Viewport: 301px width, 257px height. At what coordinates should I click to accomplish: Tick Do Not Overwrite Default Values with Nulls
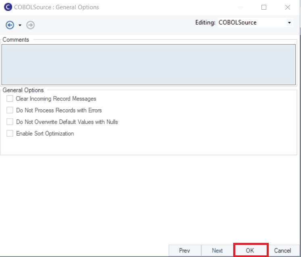coord(10,122)
